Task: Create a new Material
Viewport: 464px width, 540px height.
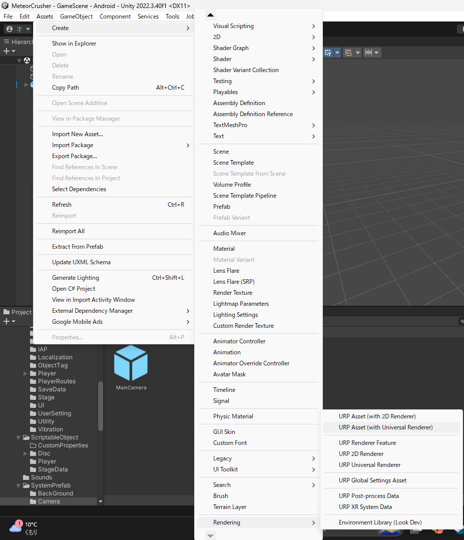Action: point(258,249)
